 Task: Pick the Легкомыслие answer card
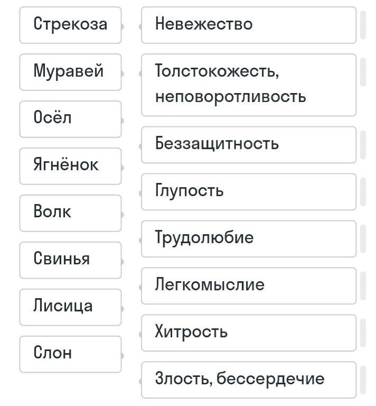coord(248,285)
